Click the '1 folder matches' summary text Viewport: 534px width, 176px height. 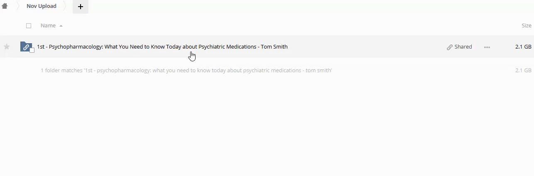[186, 71]
